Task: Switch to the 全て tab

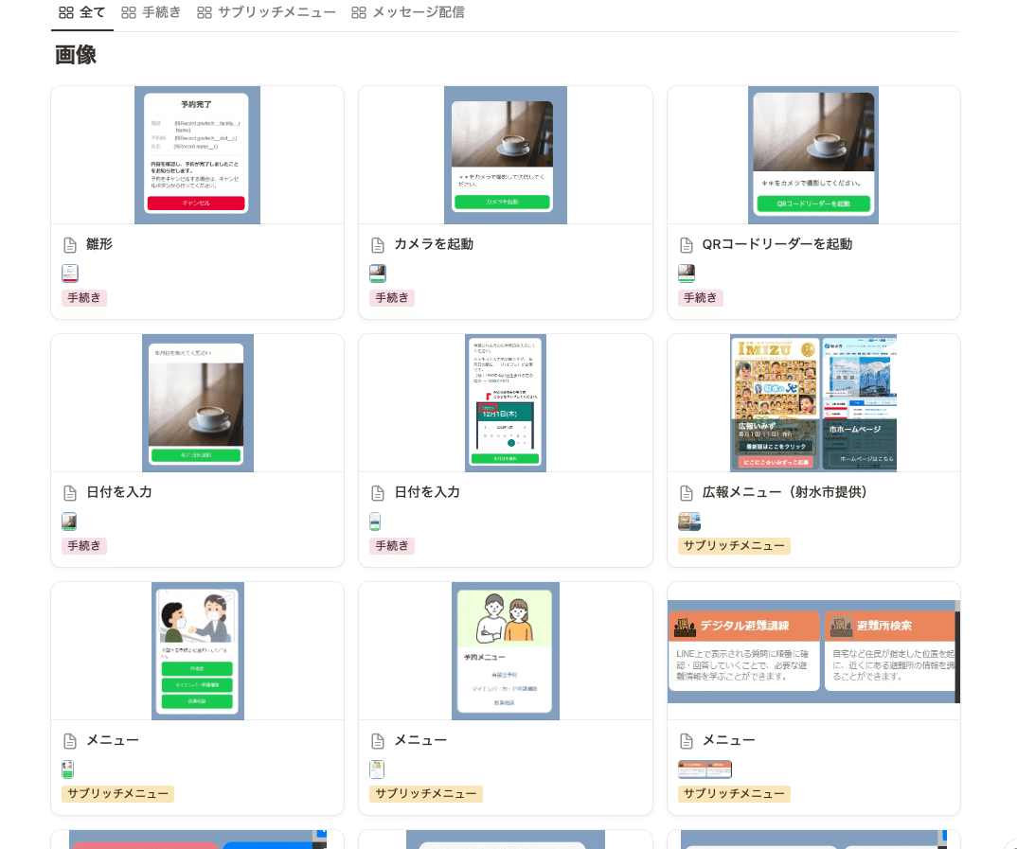Action: [81, 12]
